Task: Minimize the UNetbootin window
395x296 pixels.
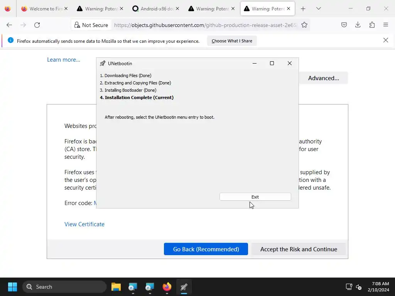Action: point(255,64)
